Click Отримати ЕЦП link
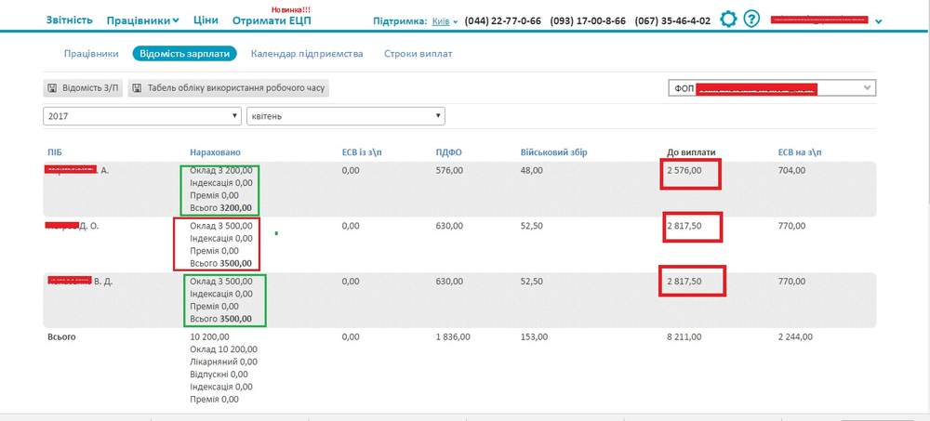Image resolution: width=930 pixels, height=421 pixels. click(x=272, y=20)
